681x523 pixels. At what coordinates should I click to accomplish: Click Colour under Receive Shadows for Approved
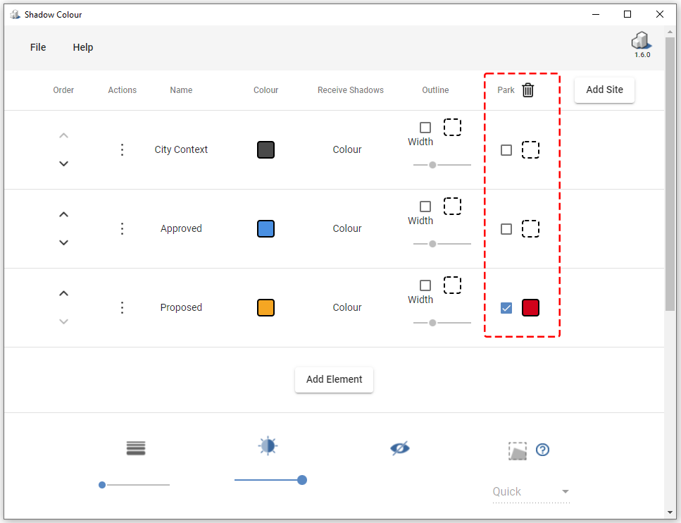point(347,228)
